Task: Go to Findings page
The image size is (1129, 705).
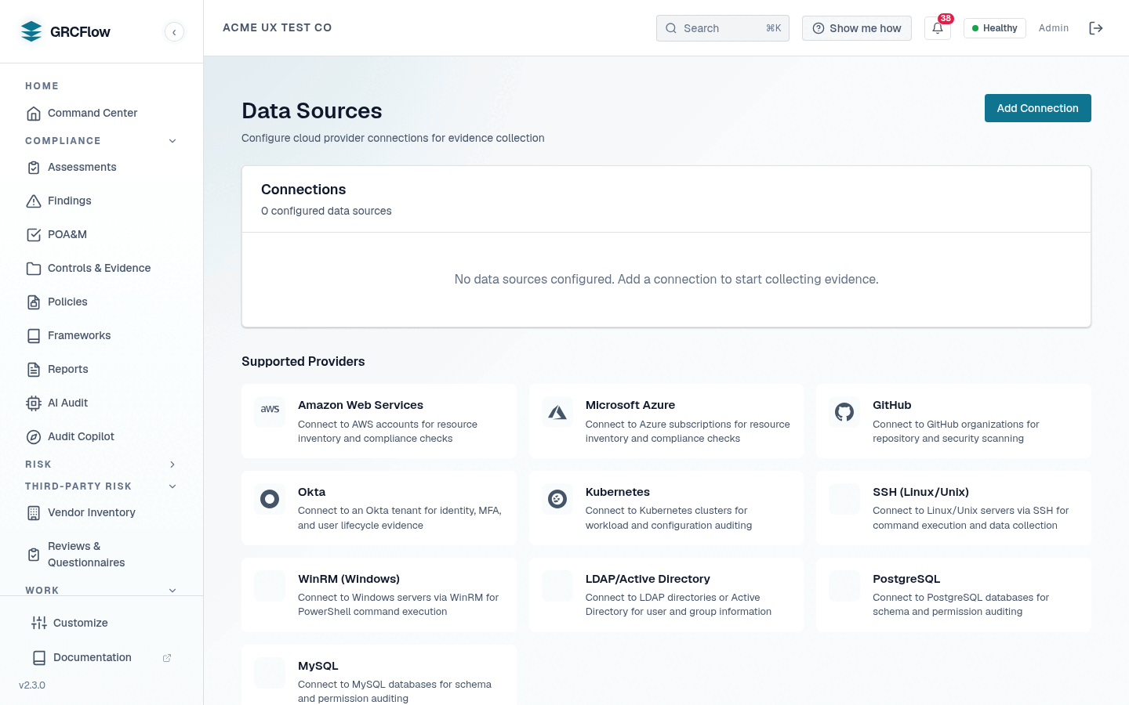Action: (x=102, y=201)
